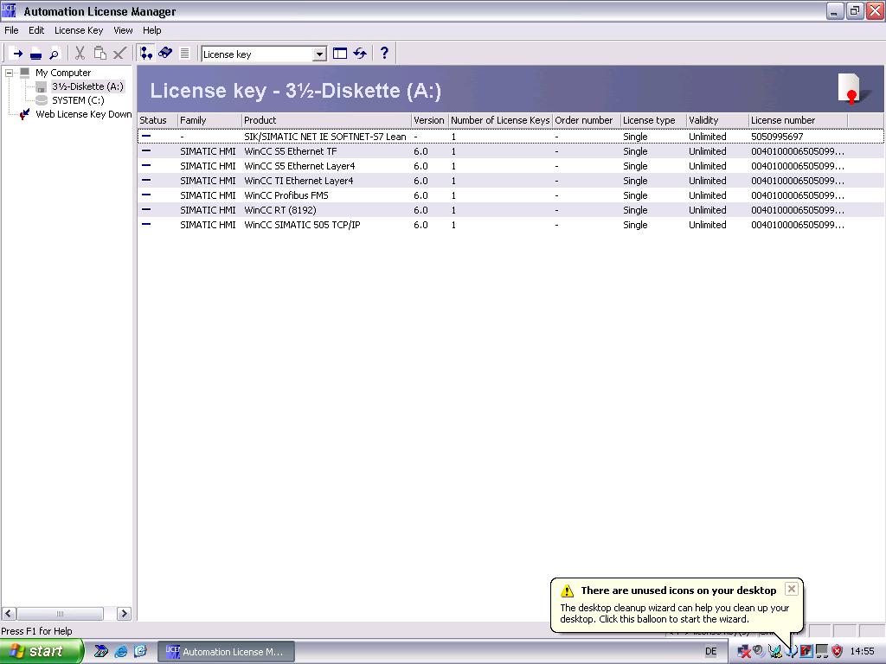The image size is (886, 664).
Task: Click the Refresh arrows icon in the toolbar
Action: pyautogui.click(x=360, y=54)
